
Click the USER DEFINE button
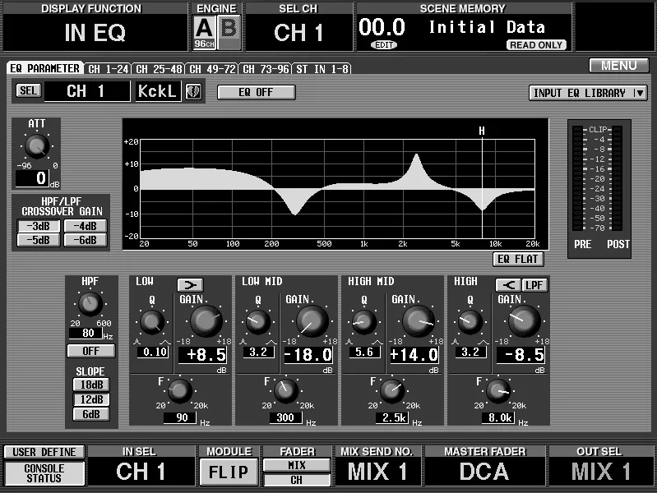[x=44, y=452]
